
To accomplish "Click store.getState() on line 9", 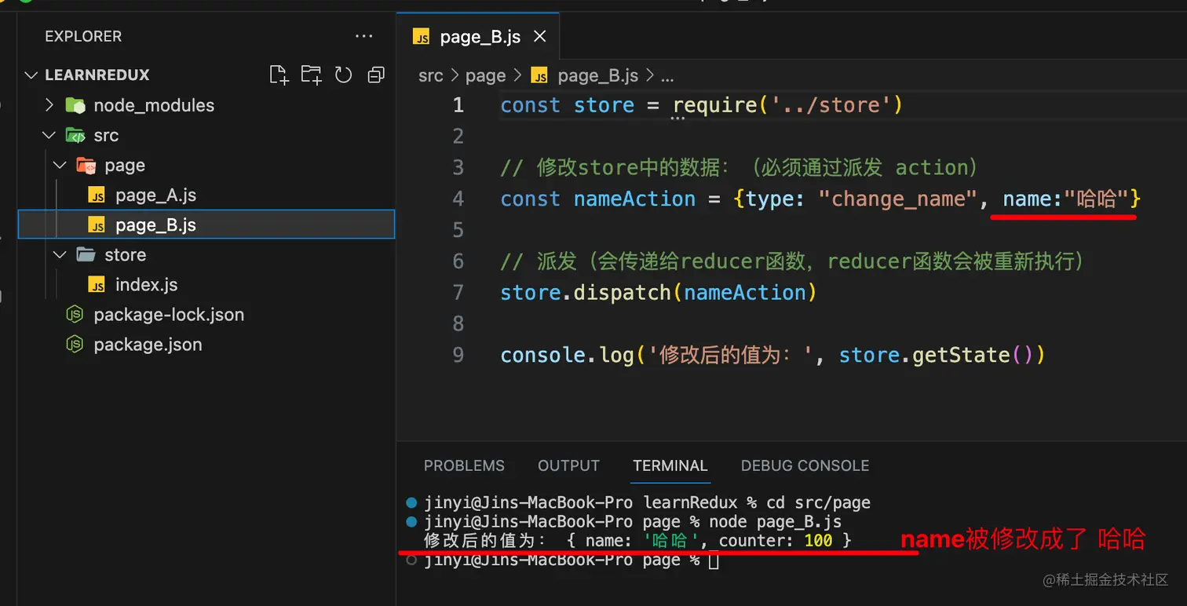I will coord(942,355).
